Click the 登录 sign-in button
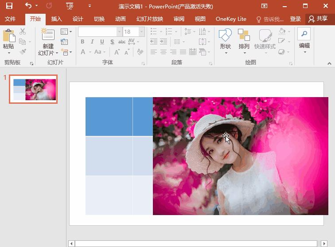335x247 pixels. [296, 19]
